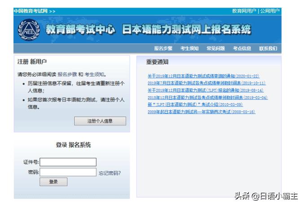Open the 2009年起 一年实施两次考试 notice
304x206 pixels.
[202, 112]
